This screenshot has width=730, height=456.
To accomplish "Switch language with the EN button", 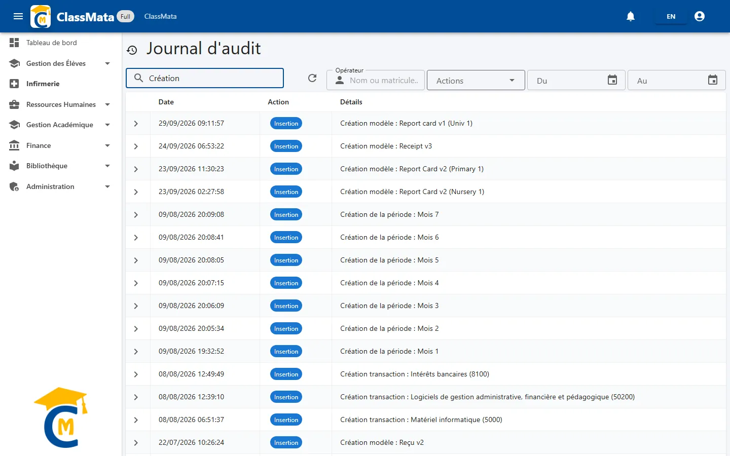I will (671, 16).
